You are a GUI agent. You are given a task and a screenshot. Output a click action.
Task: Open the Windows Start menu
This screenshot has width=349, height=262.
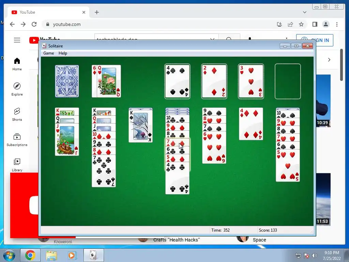9,255
